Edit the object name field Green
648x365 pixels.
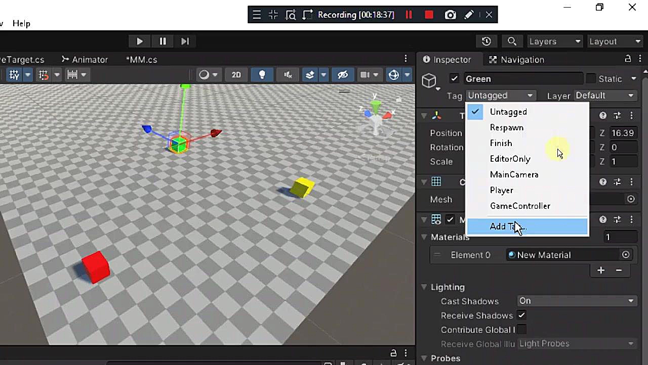click(x=523, y=79)
